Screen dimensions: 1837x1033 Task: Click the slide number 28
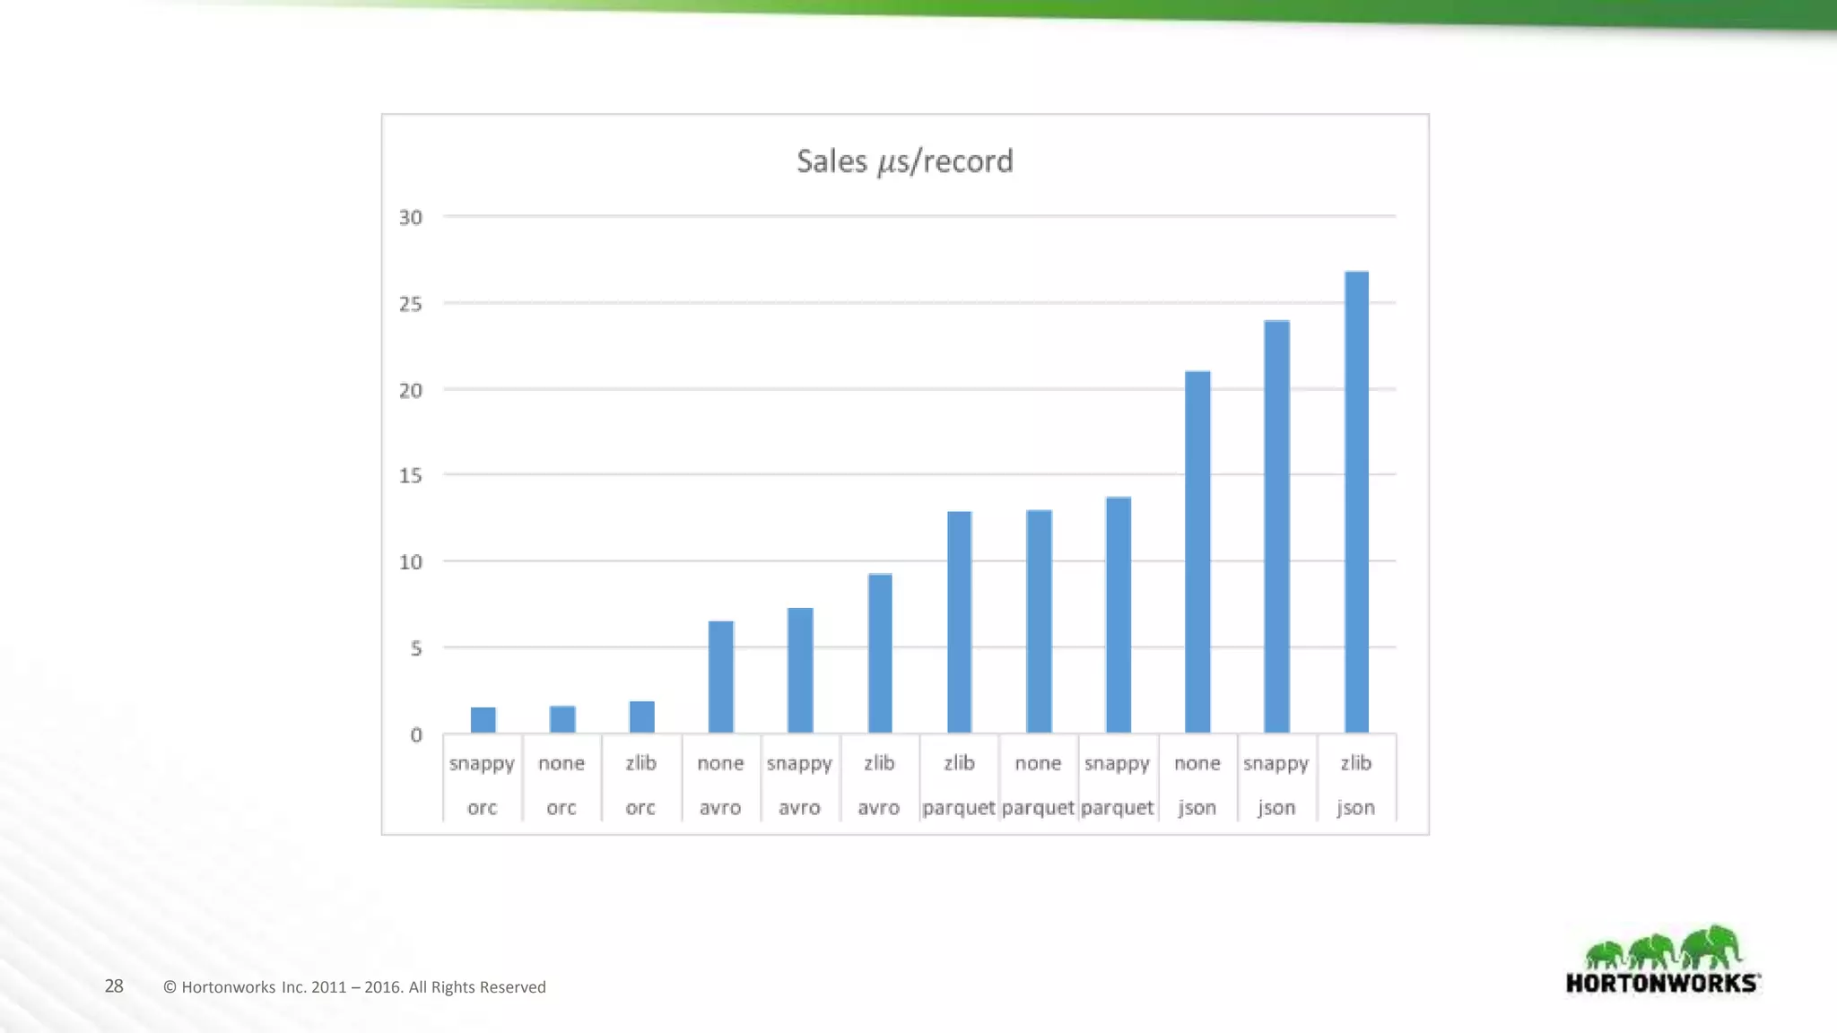(x=114, y=986)
